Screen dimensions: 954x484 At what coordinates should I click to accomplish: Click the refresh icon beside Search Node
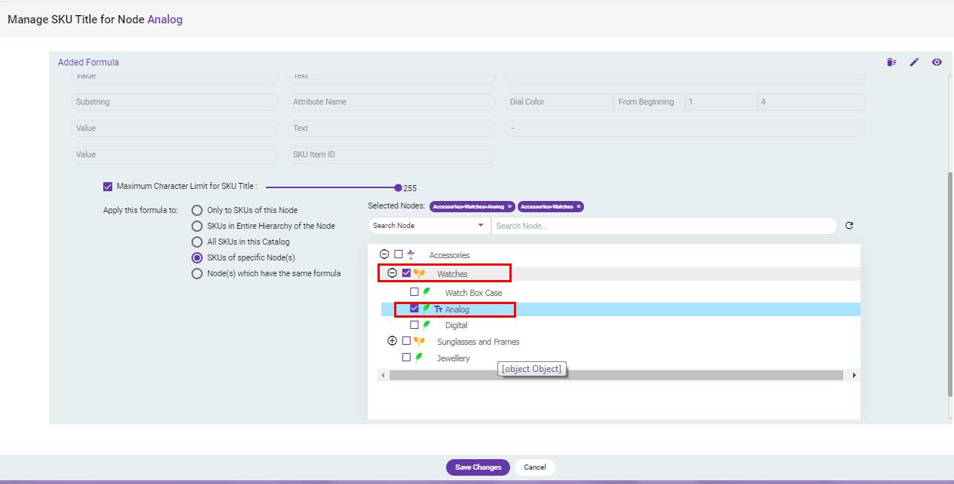849,226
